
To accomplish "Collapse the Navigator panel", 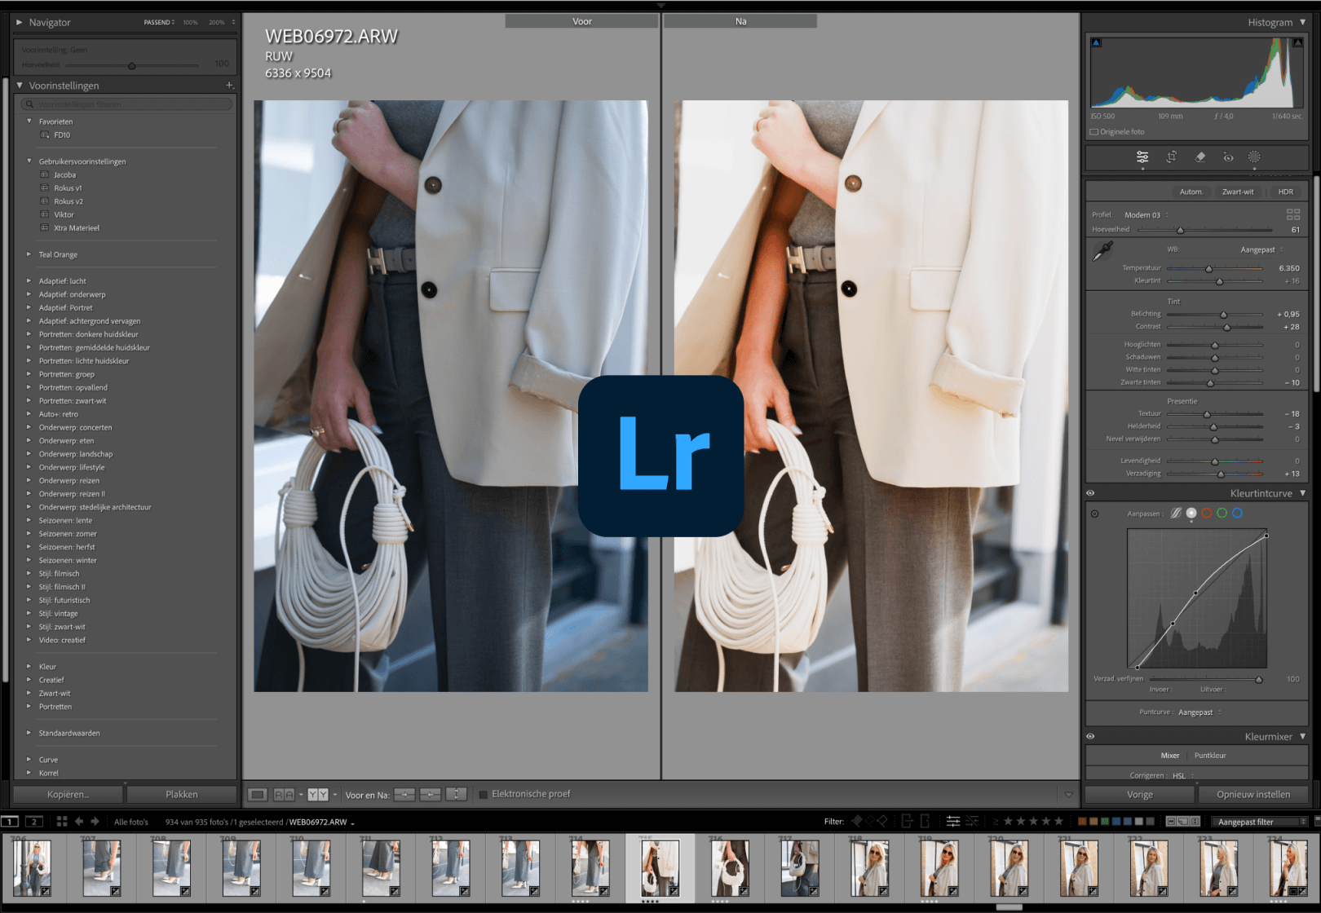I will (x=20, y=22).
